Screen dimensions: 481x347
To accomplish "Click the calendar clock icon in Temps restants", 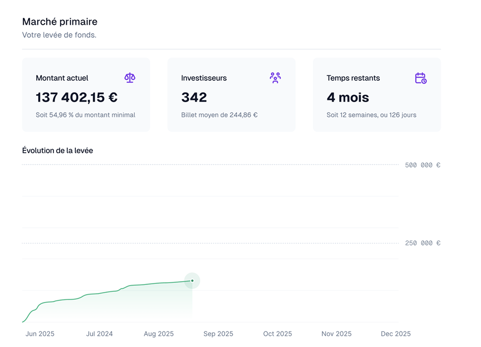I will pyautogui.click(x=421, y=78).
